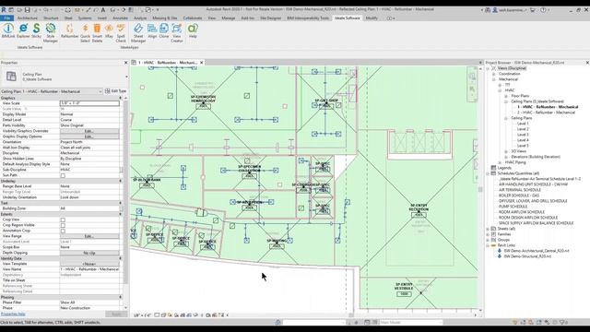
Task: Toggle the Crop Region Visible checkbox
Action: pos(63,225)
